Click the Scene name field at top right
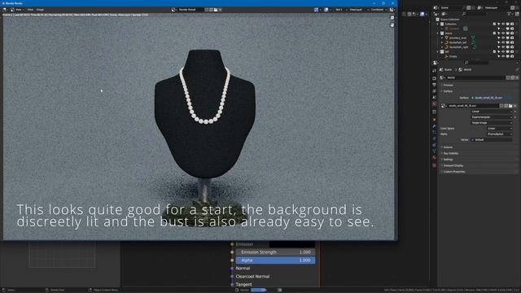 [450, 7]
